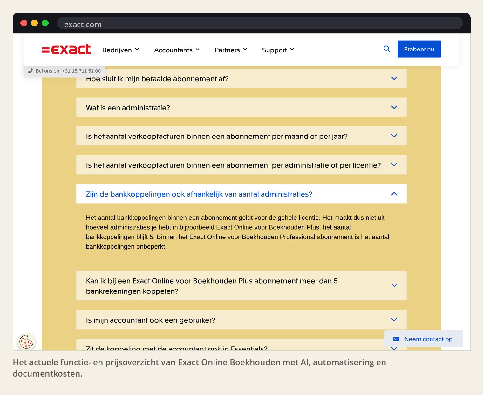Click the Neem contact op button
Viewport: 483px width, 395px height.
point(424,339)
